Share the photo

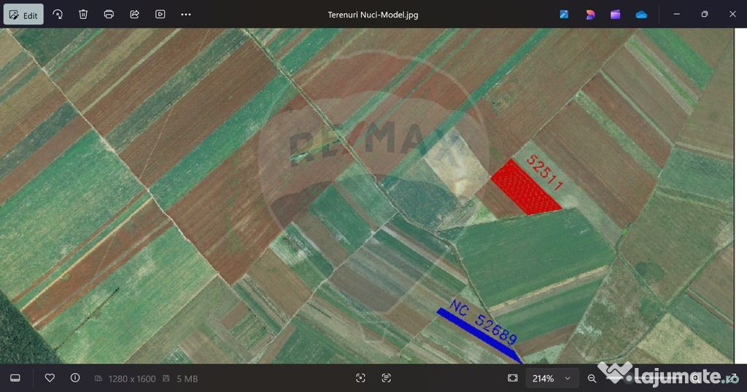(134, 15)
